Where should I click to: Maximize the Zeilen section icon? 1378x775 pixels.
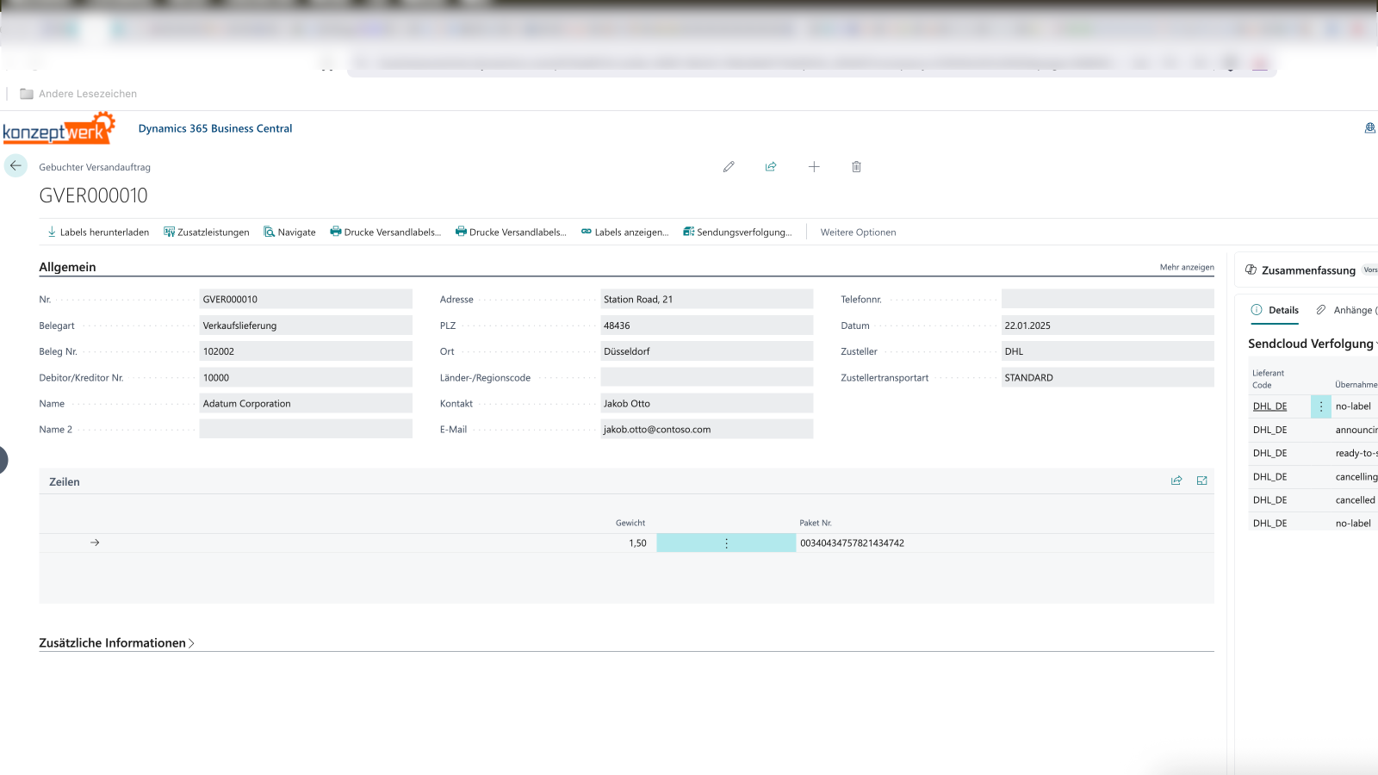coord(1202,481)
